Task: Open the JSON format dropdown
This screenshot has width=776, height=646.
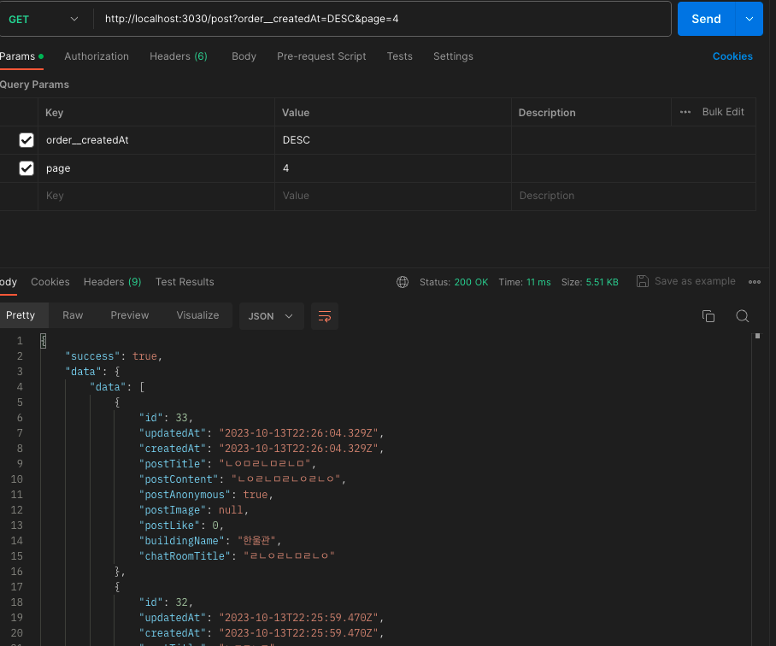Action: click(x=271, y=316)
